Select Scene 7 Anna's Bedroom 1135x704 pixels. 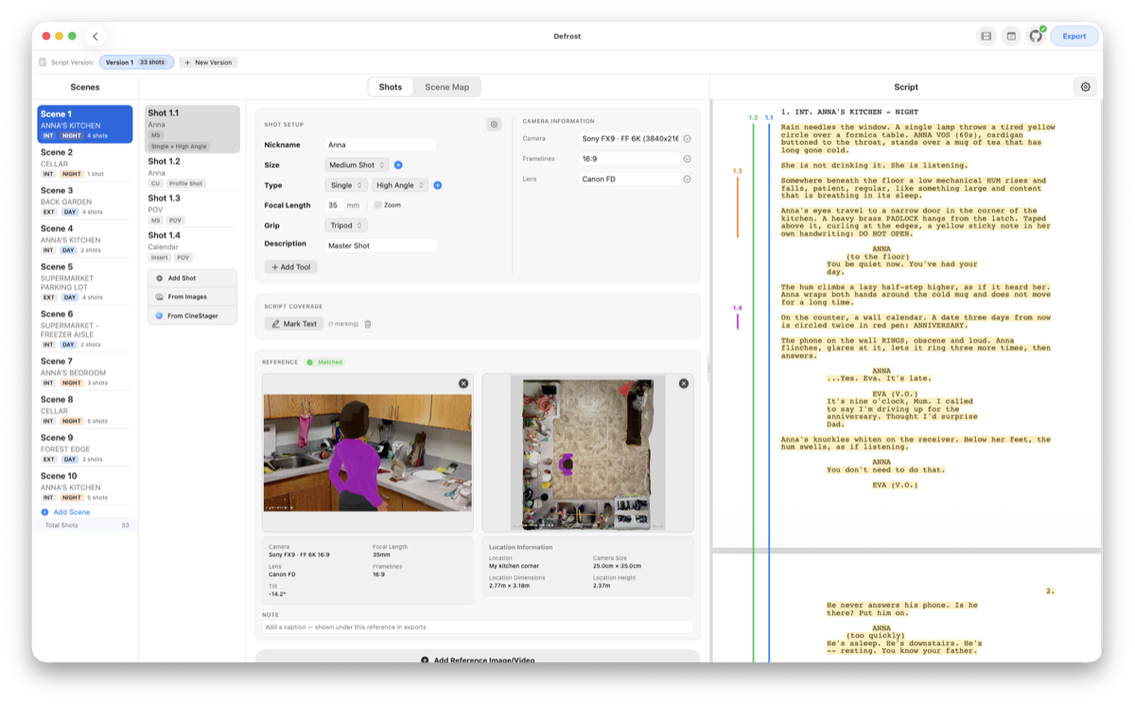tap(85, 372)
